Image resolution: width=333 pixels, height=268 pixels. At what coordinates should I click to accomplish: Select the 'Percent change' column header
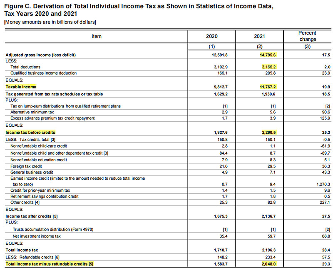click(307, 36)
